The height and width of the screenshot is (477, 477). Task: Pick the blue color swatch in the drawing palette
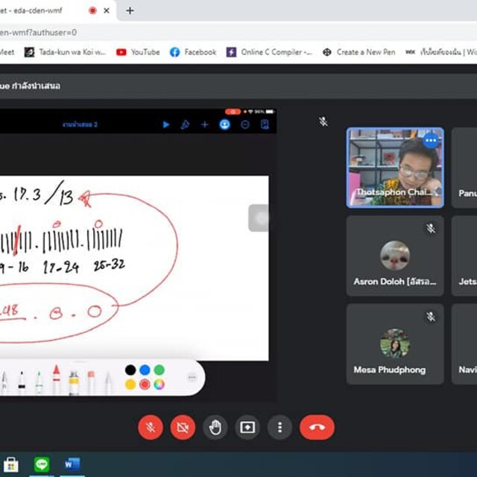click(x=145, y=370)
